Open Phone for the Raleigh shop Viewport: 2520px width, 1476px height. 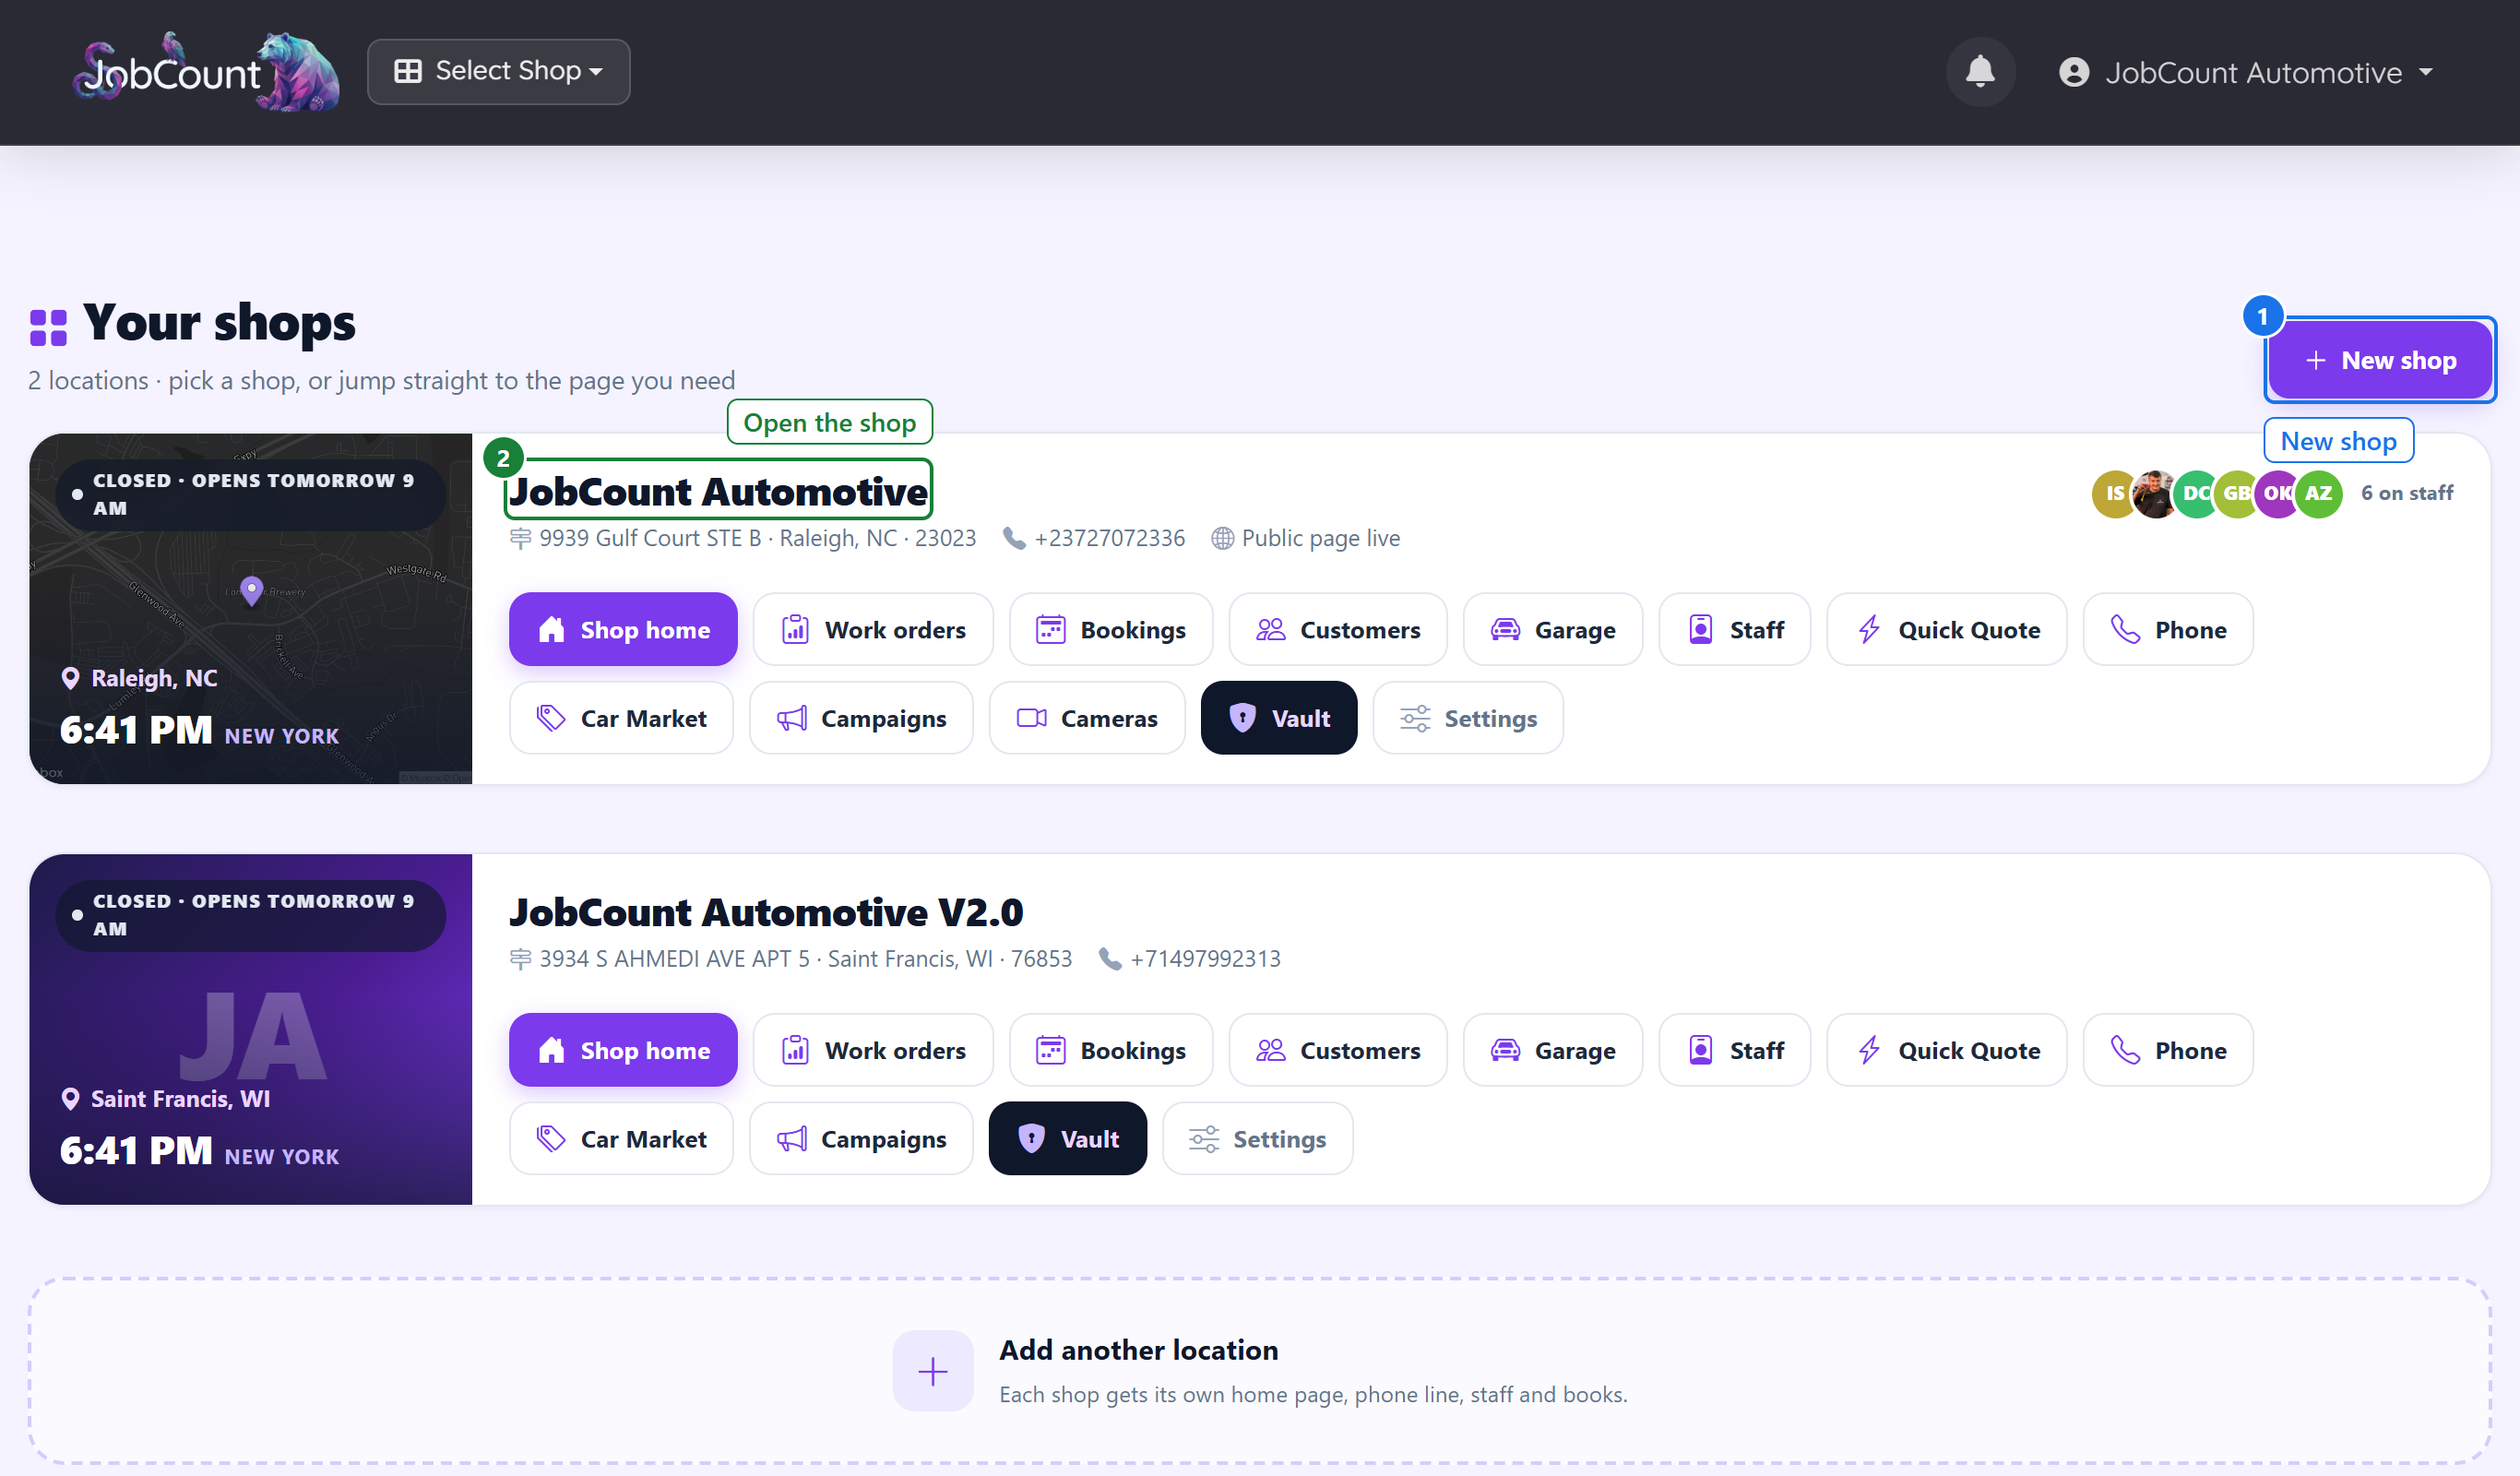click(2168, 630)
